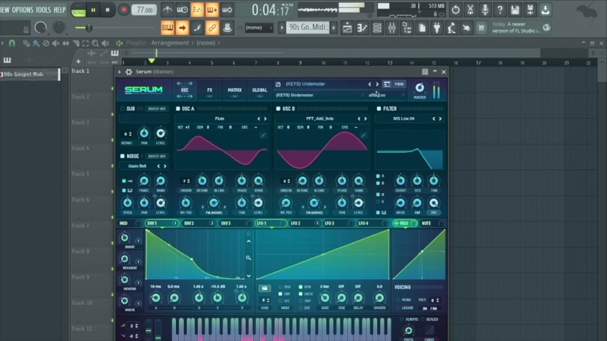Viewport: 607px width, 341px height.
Task: Open the TOOLS menu
Action: 43,10
